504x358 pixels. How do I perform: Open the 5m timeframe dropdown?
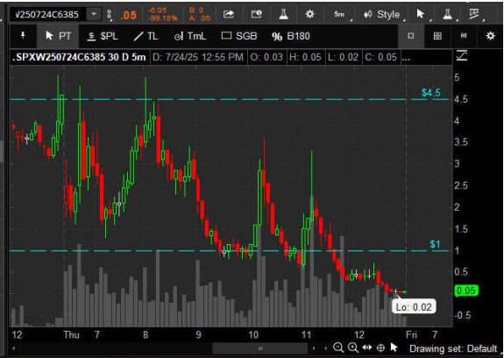click(x=341, y=14)
